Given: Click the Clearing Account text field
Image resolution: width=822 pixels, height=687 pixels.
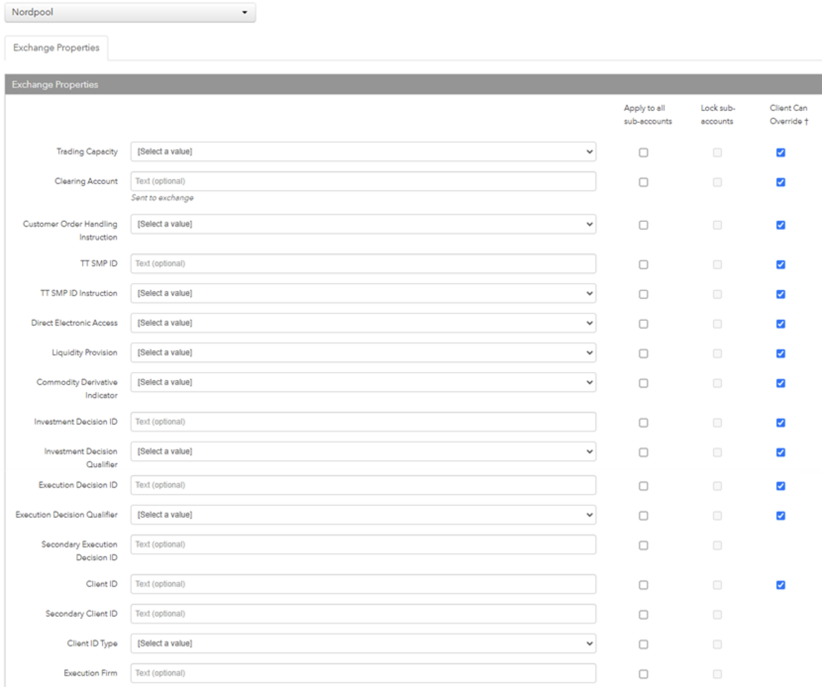Looking at the screenshot, I should [363, 181].
